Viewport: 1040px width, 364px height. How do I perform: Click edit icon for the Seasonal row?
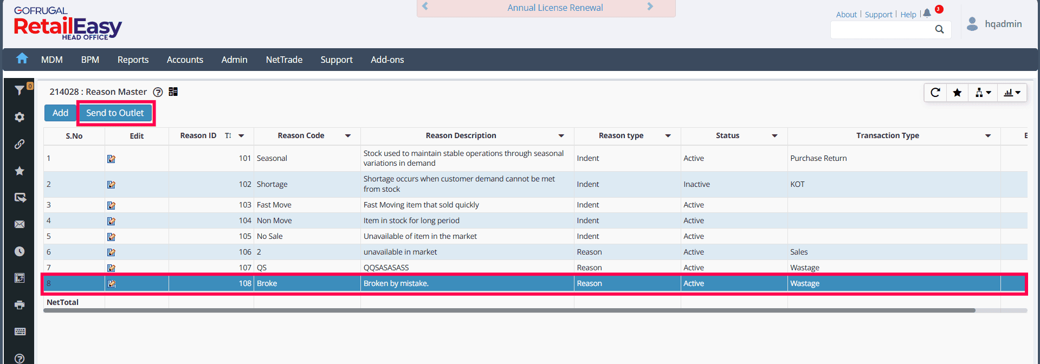(x=111, y=159)
